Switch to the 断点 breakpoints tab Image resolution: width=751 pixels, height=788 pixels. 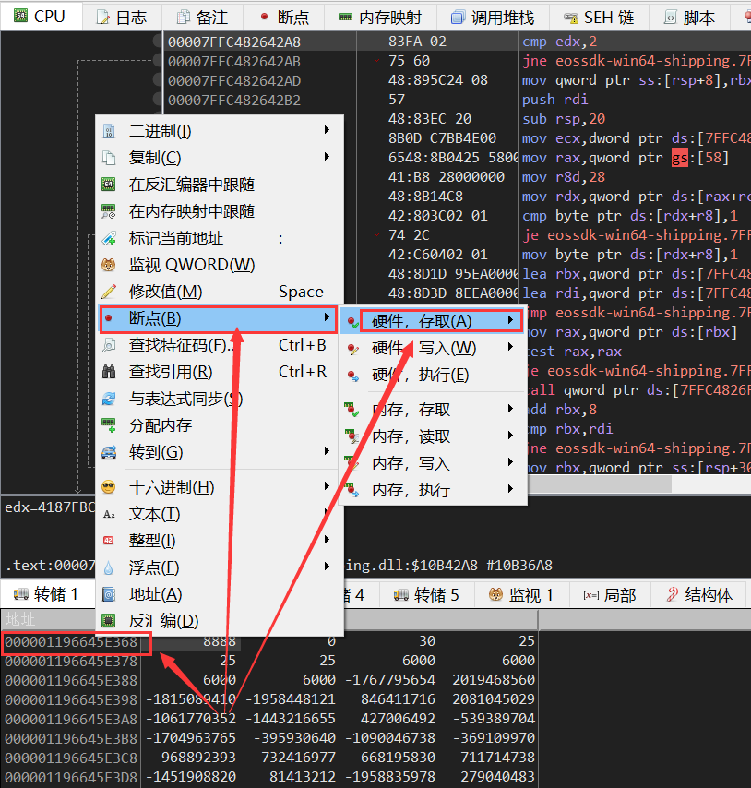coord(284,18)
